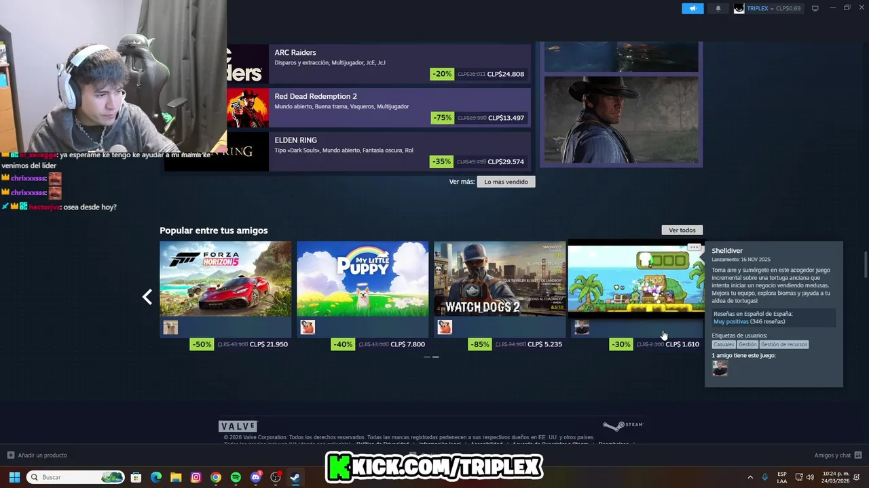Open the Red Dead Redemption 2 listing
The height and width of the screenshot is (488, 869).
tap(379, 108)
